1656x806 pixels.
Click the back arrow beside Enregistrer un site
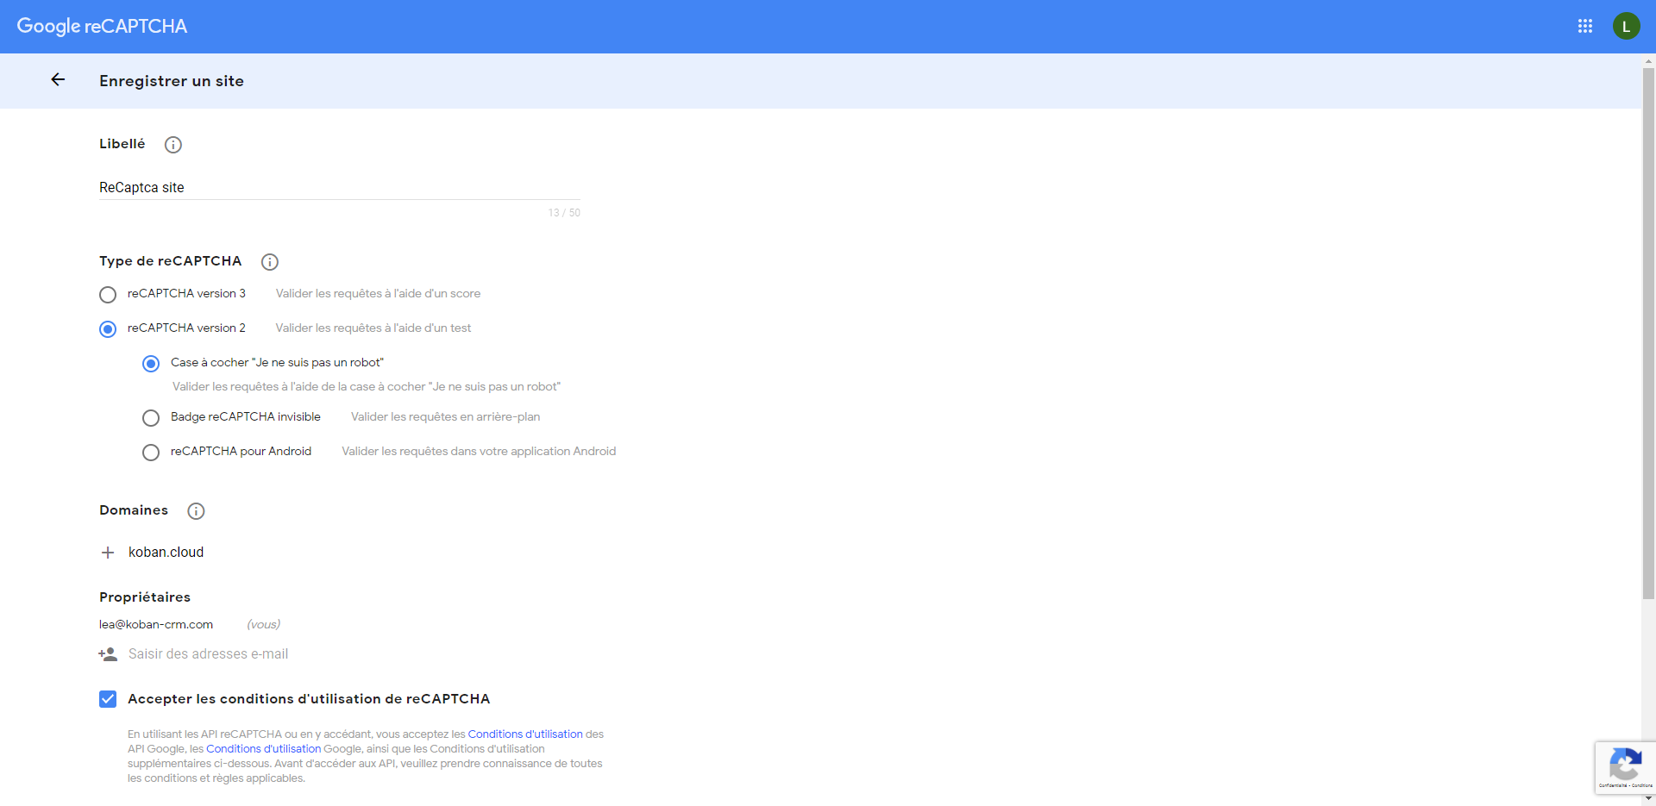tap(58, 79)
